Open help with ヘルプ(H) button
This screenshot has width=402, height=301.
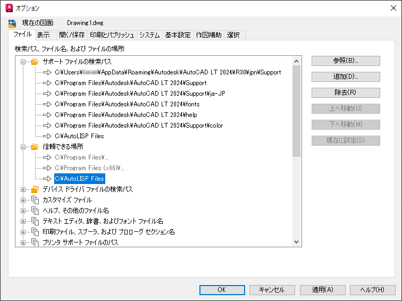tap(372, 290)
